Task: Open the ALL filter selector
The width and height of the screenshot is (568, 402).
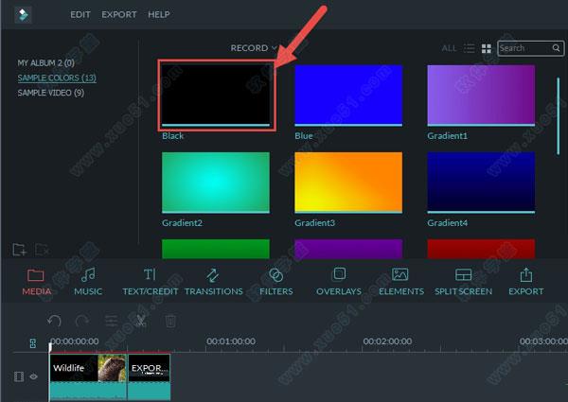Action: click(449, 48)
